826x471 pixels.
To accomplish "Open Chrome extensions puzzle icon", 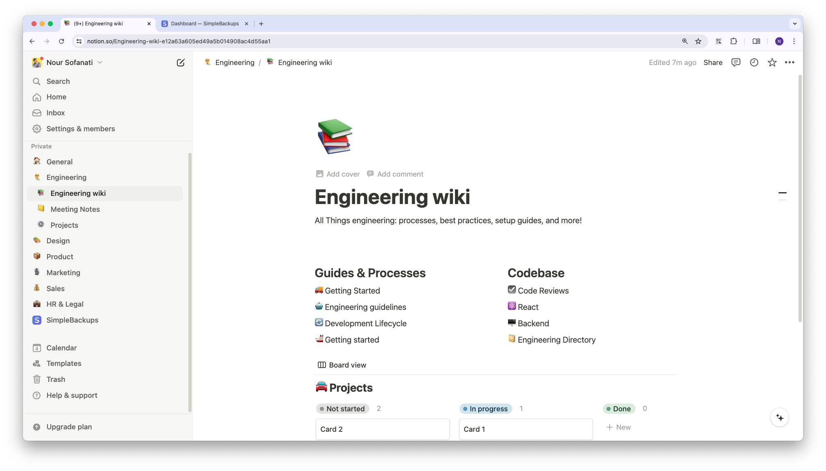I will (x=733, y=41).
